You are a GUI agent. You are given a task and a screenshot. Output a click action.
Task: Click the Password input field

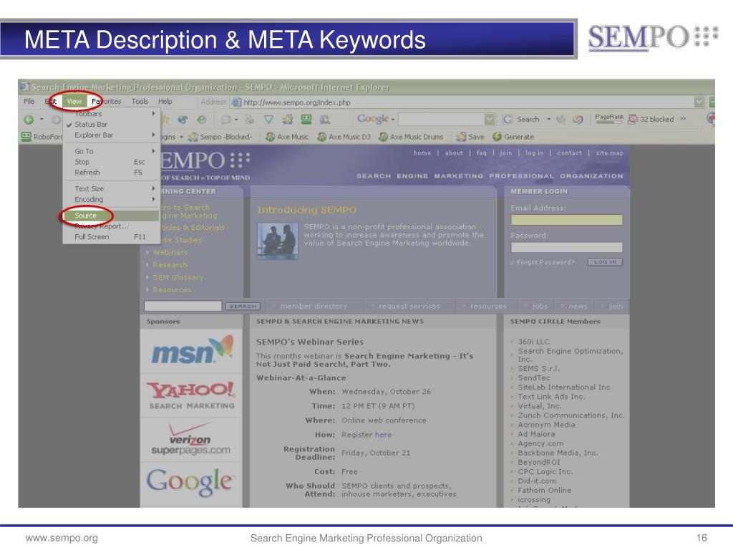click(x=567, y=247)
